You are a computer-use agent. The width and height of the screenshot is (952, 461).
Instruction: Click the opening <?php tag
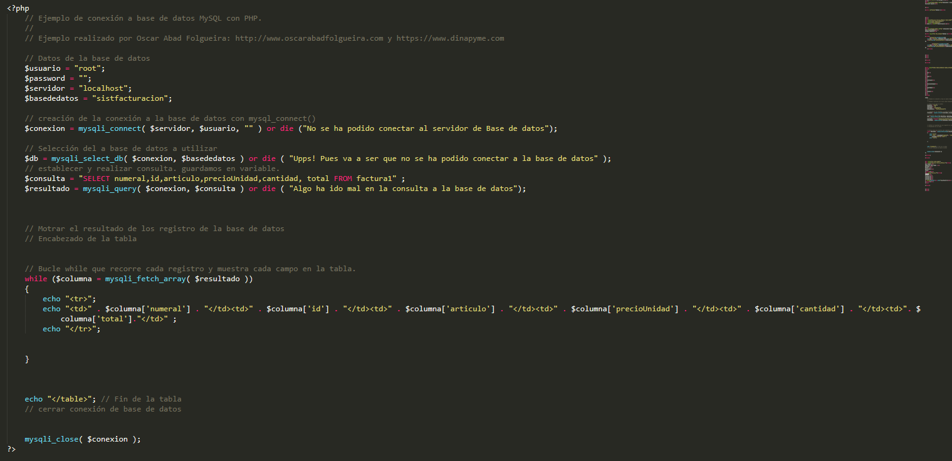click(18, 8)
